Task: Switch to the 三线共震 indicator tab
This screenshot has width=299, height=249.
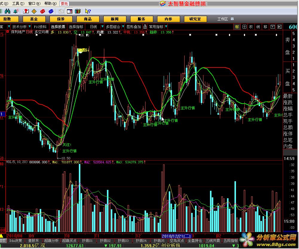Action: (x=213, y=241)
